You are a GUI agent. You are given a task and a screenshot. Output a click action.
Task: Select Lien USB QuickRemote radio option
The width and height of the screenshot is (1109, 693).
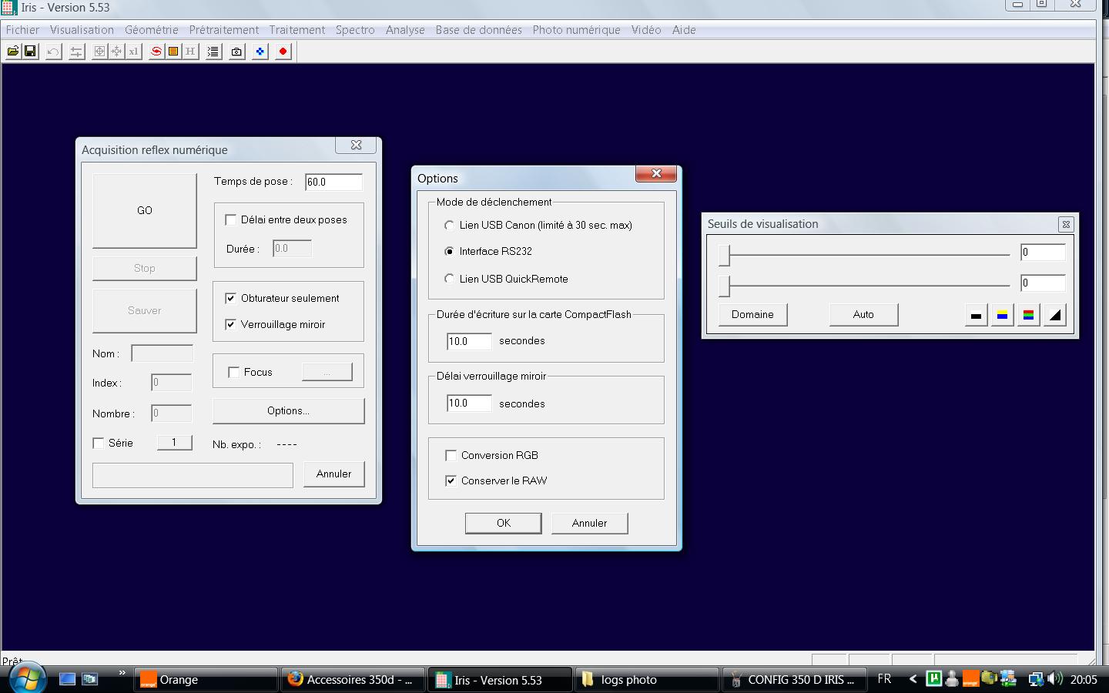449,279
